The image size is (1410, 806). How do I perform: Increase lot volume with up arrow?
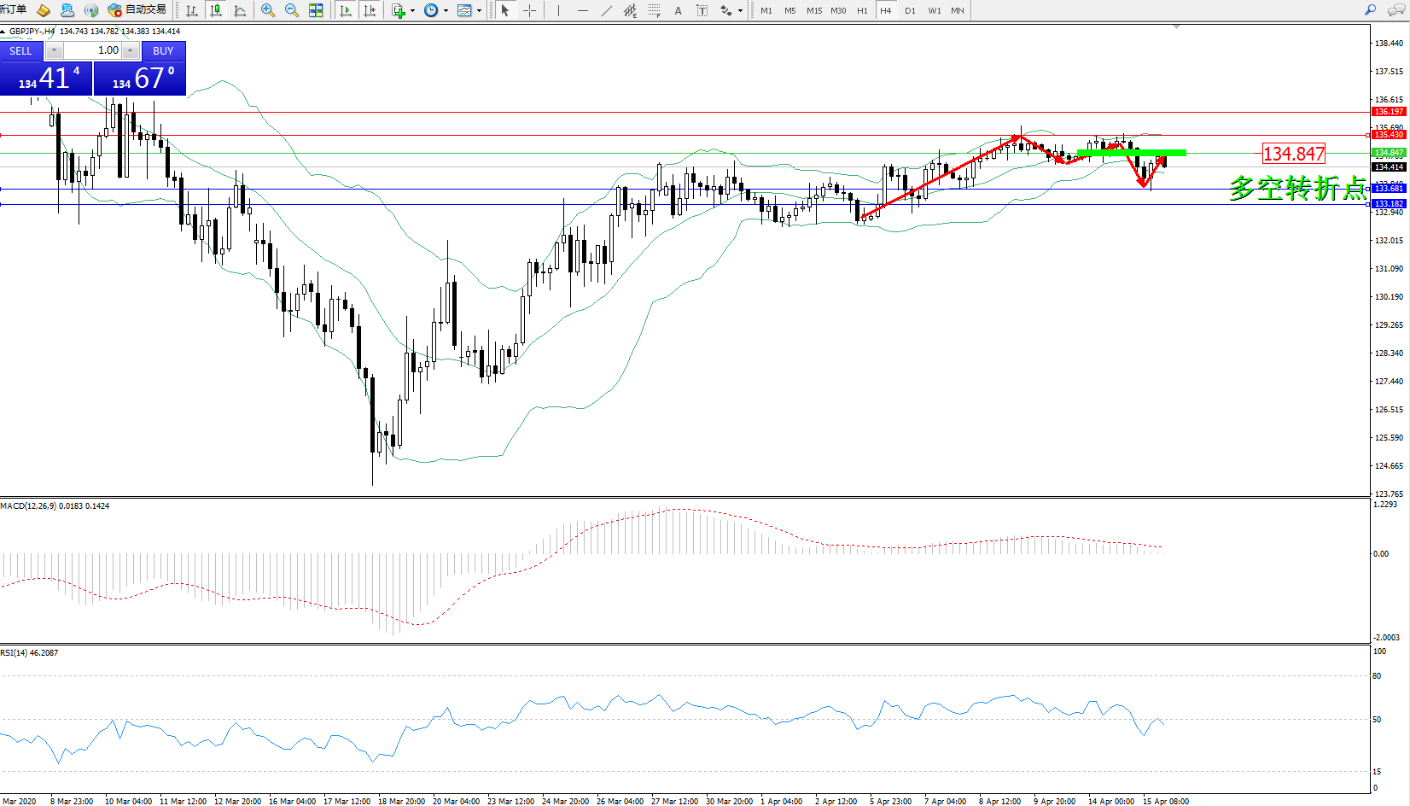[130, 50]
